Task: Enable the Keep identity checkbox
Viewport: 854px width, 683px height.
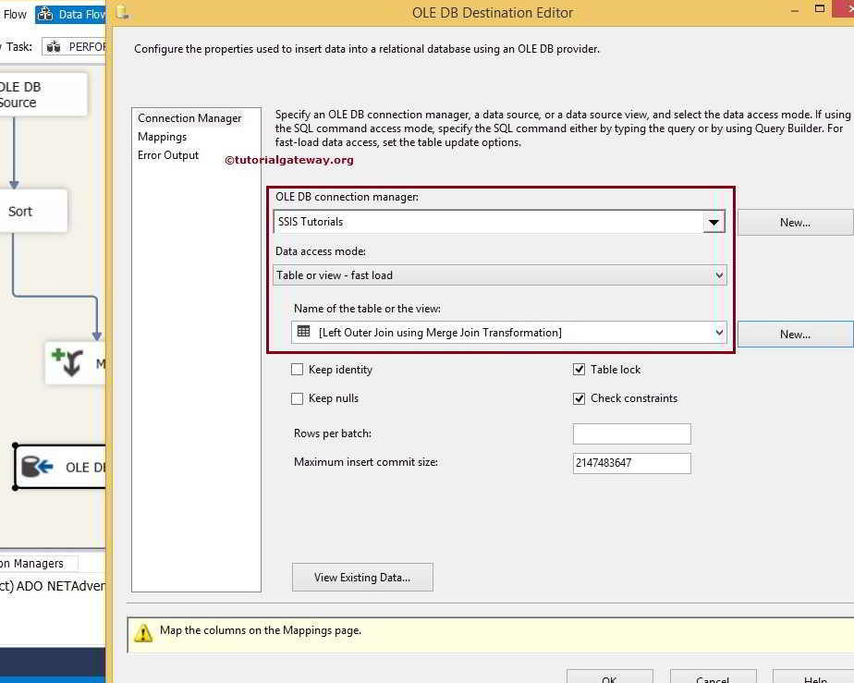Action: [x=298, y=369]
